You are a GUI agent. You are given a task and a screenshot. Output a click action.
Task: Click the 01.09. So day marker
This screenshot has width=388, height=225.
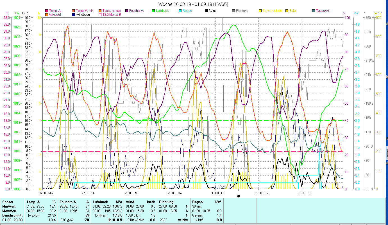(305, 193)
